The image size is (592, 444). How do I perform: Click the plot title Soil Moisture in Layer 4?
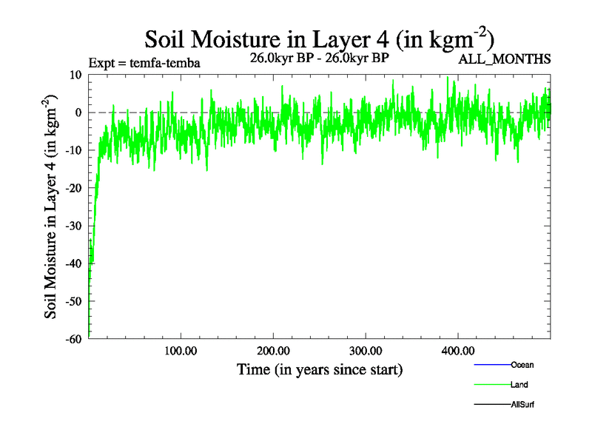[x=319, y=38]
